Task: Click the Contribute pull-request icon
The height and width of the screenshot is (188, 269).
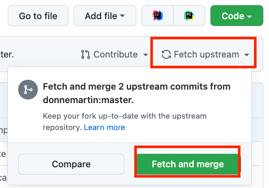Action: tap(86, 54)
